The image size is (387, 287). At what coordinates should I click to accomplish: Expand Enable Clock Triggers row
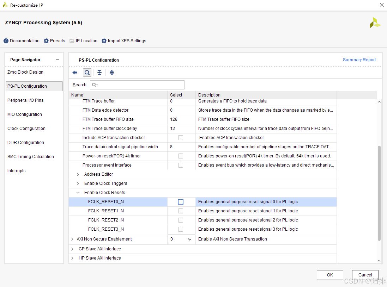point(78,183)
